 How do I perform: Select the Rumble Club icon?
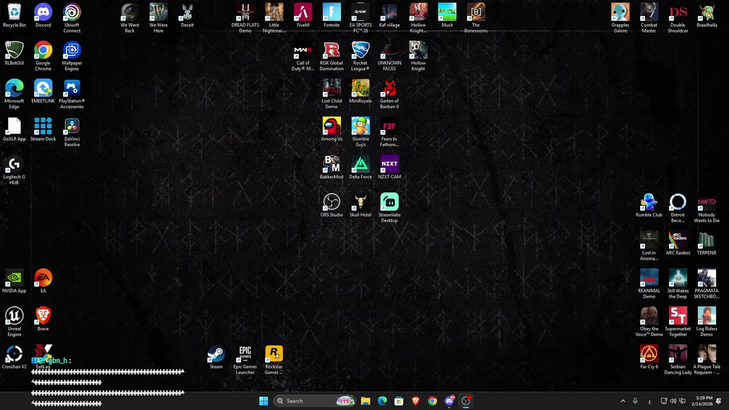tap(649, 206)
